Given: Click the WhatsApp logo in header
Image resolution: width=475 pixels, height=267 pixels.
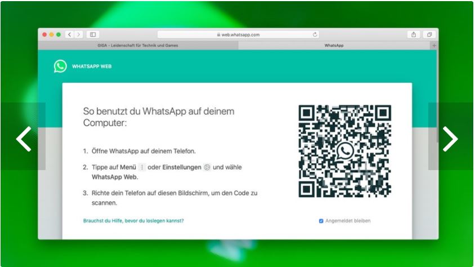Looking at the screenshot, I should click(x=60, y=66).
